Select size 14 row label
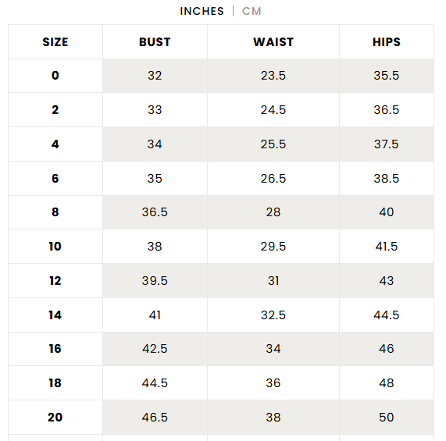The height and width of the screenshot is (441, 446). pos(55,315)
